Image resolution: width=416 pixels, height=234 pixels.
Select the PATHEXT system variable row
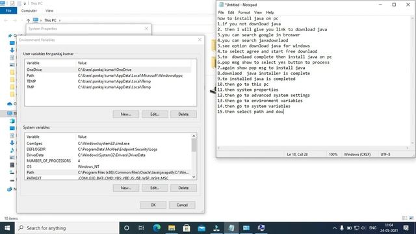tap(108, 177)
